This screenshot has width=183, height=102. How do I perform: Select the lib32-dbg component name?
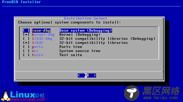pyautogui.click(x=42, y=39)
